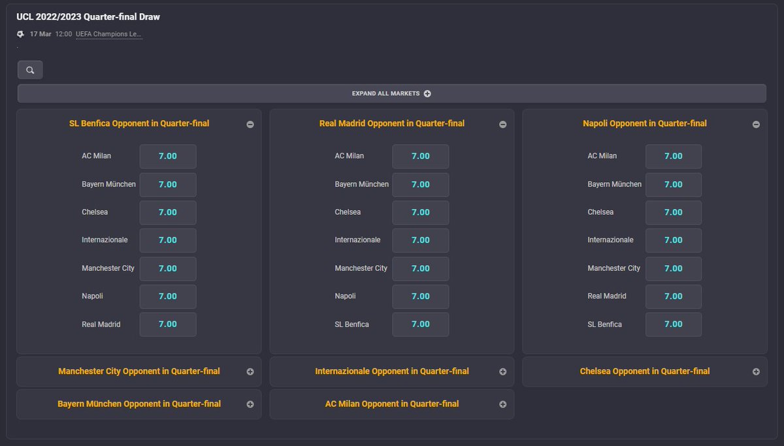
Task: Click Real Madrid label in SL Benfica market
Action: click(x=101, y=325)
